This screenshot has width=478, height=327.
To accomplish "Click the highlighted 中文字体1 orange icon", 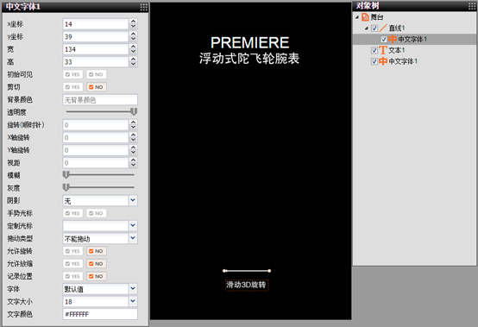I will tap(393, 39).
